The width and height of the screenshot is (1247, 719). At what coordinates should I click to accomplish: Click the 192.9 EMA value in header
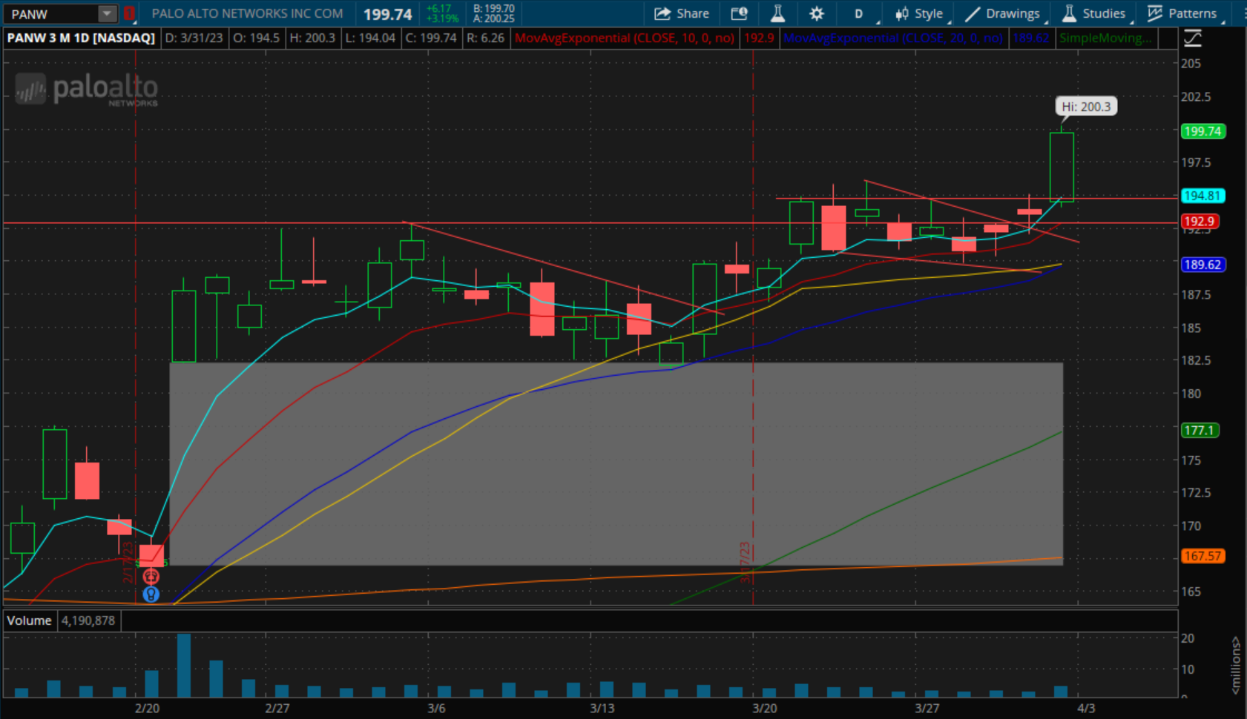tap(758, 38)
